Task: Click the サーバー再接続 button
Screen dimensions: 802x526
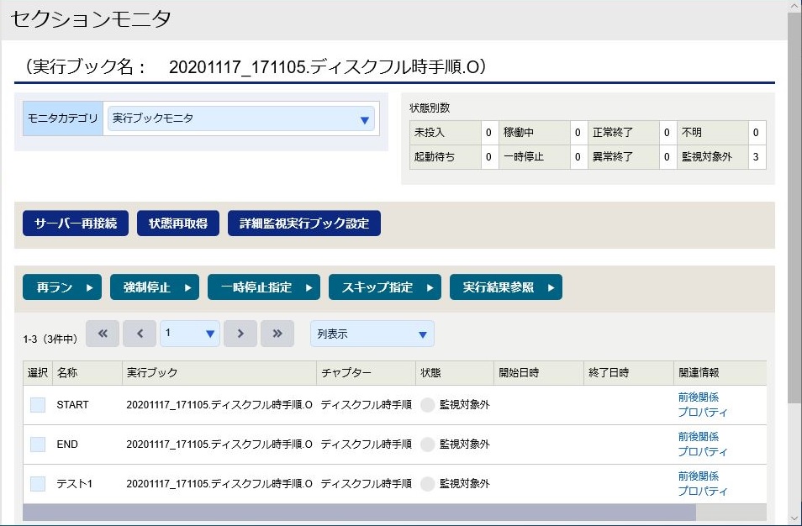Action: (76, 224)
